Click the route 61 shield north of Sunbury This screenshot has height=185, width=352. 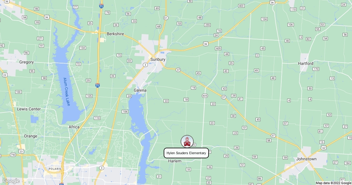coord(166,18)
